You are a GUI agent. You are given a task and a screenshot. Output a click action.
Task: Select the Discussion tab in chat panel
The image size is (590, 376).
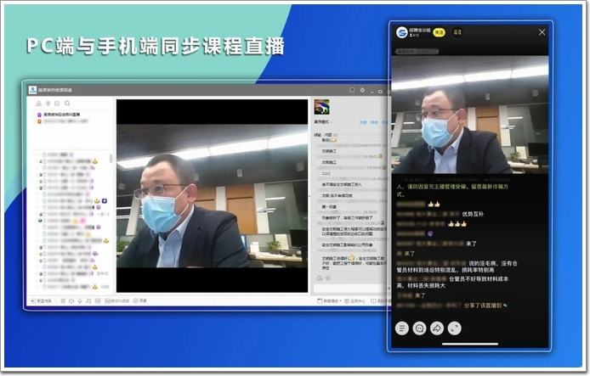click(x=318, y=134)
